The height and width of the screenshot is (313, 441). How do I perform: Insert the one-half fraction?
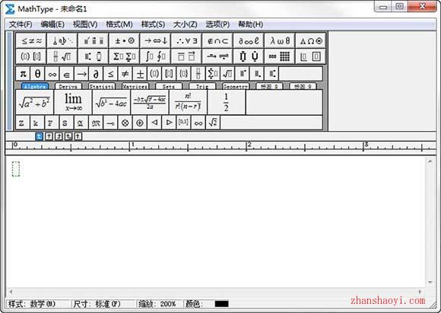coord(227,102)
